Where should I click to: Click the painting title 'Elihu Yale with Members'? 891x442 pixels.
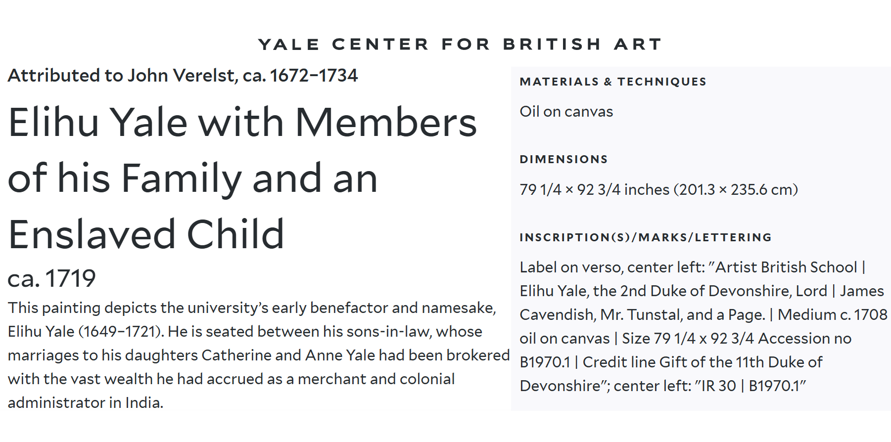click(x=242, y=123)
